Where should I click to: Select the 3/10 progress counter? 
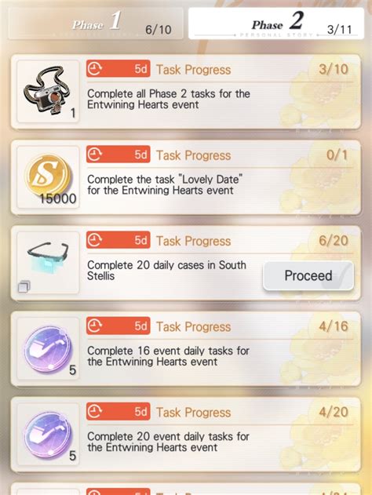point(334,69)
